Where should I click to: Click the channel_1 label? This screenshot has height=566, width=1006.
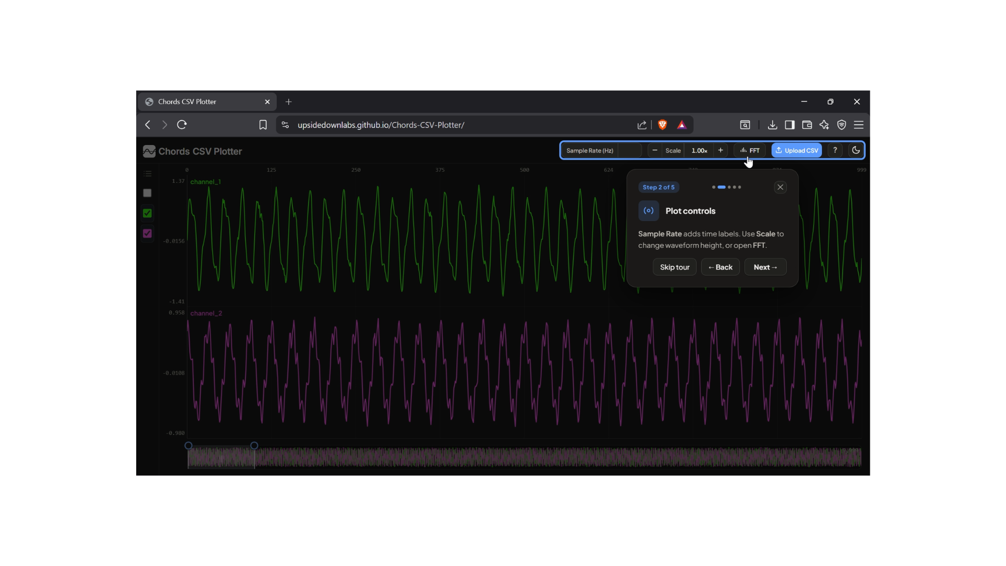point(205,182)
